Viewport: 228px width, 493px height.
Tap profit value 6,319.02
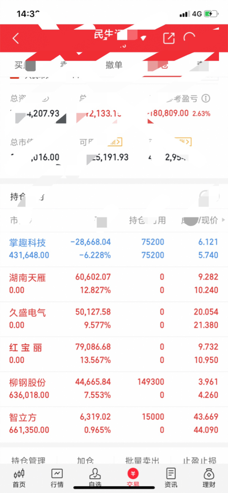pos(95,417)
